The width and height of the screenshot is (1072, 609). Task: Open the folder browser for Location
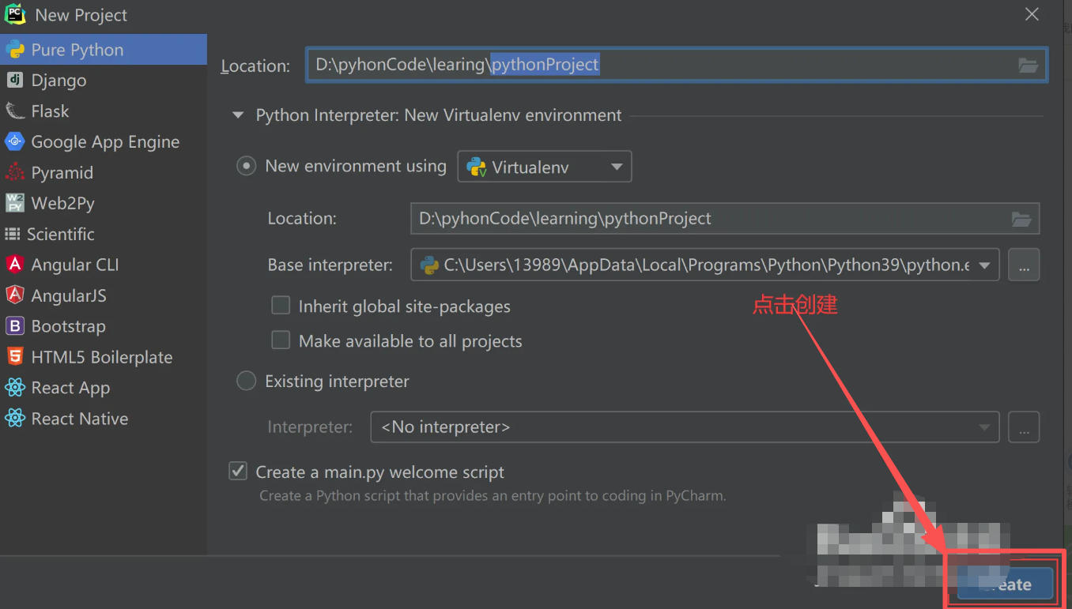1028,66
